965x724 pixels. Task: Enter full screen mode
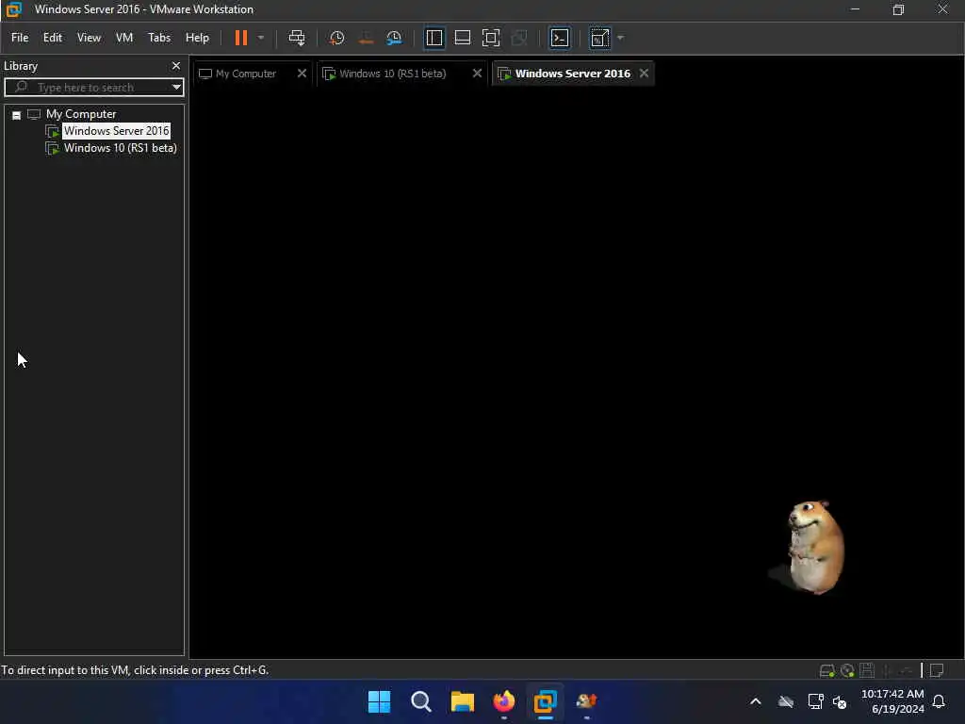click(x=490, y=38)
